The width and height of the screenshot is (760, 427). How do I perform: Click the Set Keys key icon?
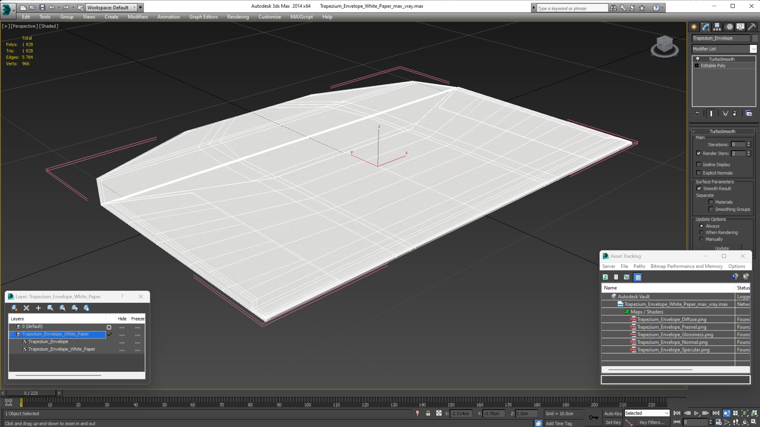click(594, 417)
